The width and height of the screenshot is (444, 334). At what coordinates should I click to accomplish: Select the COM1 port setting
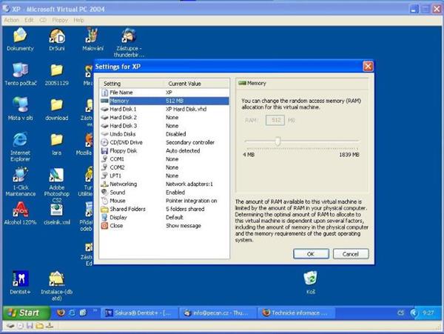tap(164, 159)
